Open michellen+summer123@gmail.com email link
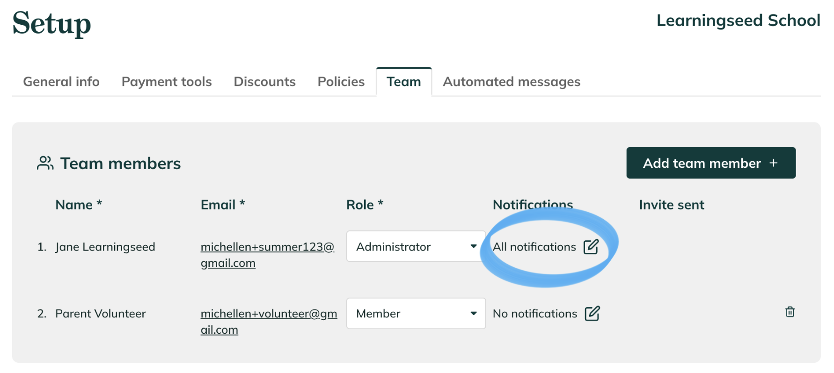834x373 pixels. point(268,255)
